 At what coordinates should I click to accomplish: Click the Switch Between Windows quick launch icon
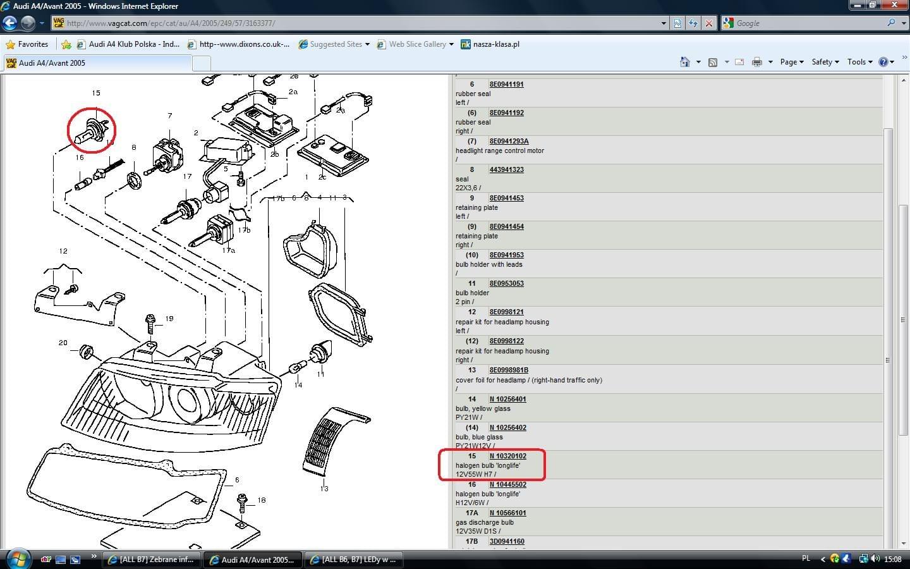pyautogui.click(x=75, y=559)
